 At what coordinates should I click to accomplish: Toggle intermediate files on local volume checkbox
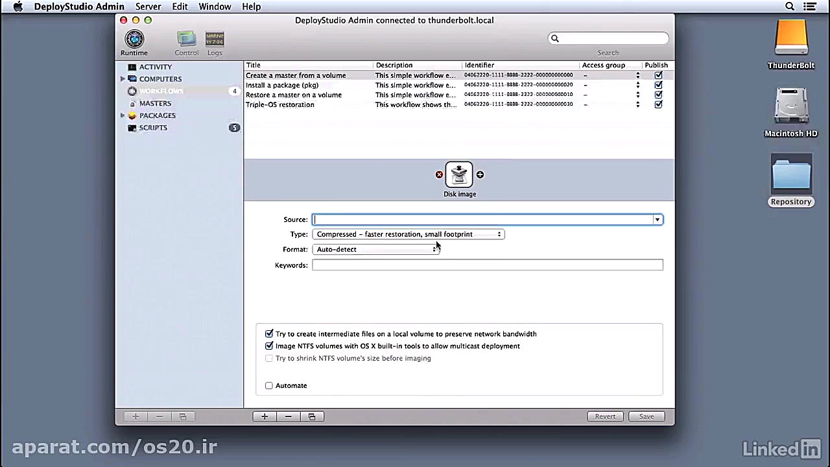[269, 334]
